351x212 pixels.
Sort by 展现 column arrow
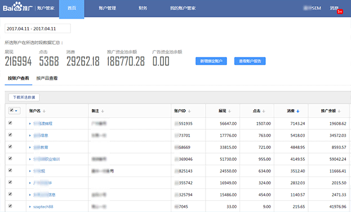pos(229,111)
